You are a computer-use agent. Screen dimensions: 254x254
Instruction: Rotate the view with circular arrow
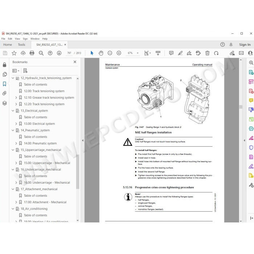tap(216, 53)
